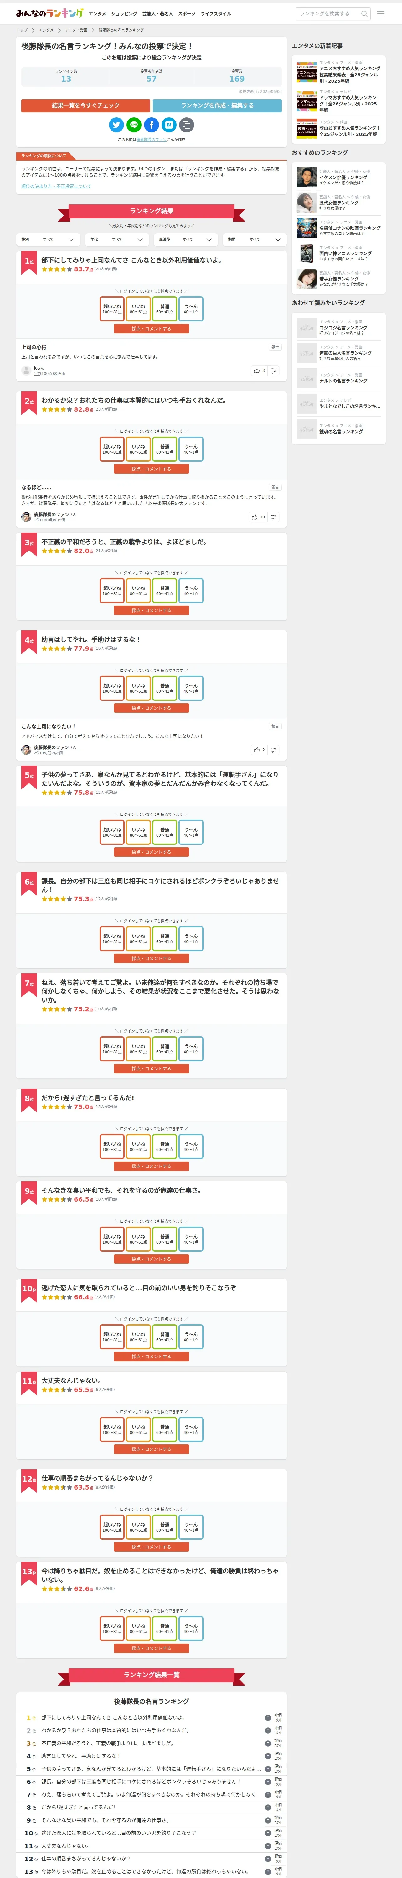Viewport: 402px width, 1878px height.
Task: Select う〜ん score for rank 5 quote
Action: pyautogui.click(x=191, y=833)
